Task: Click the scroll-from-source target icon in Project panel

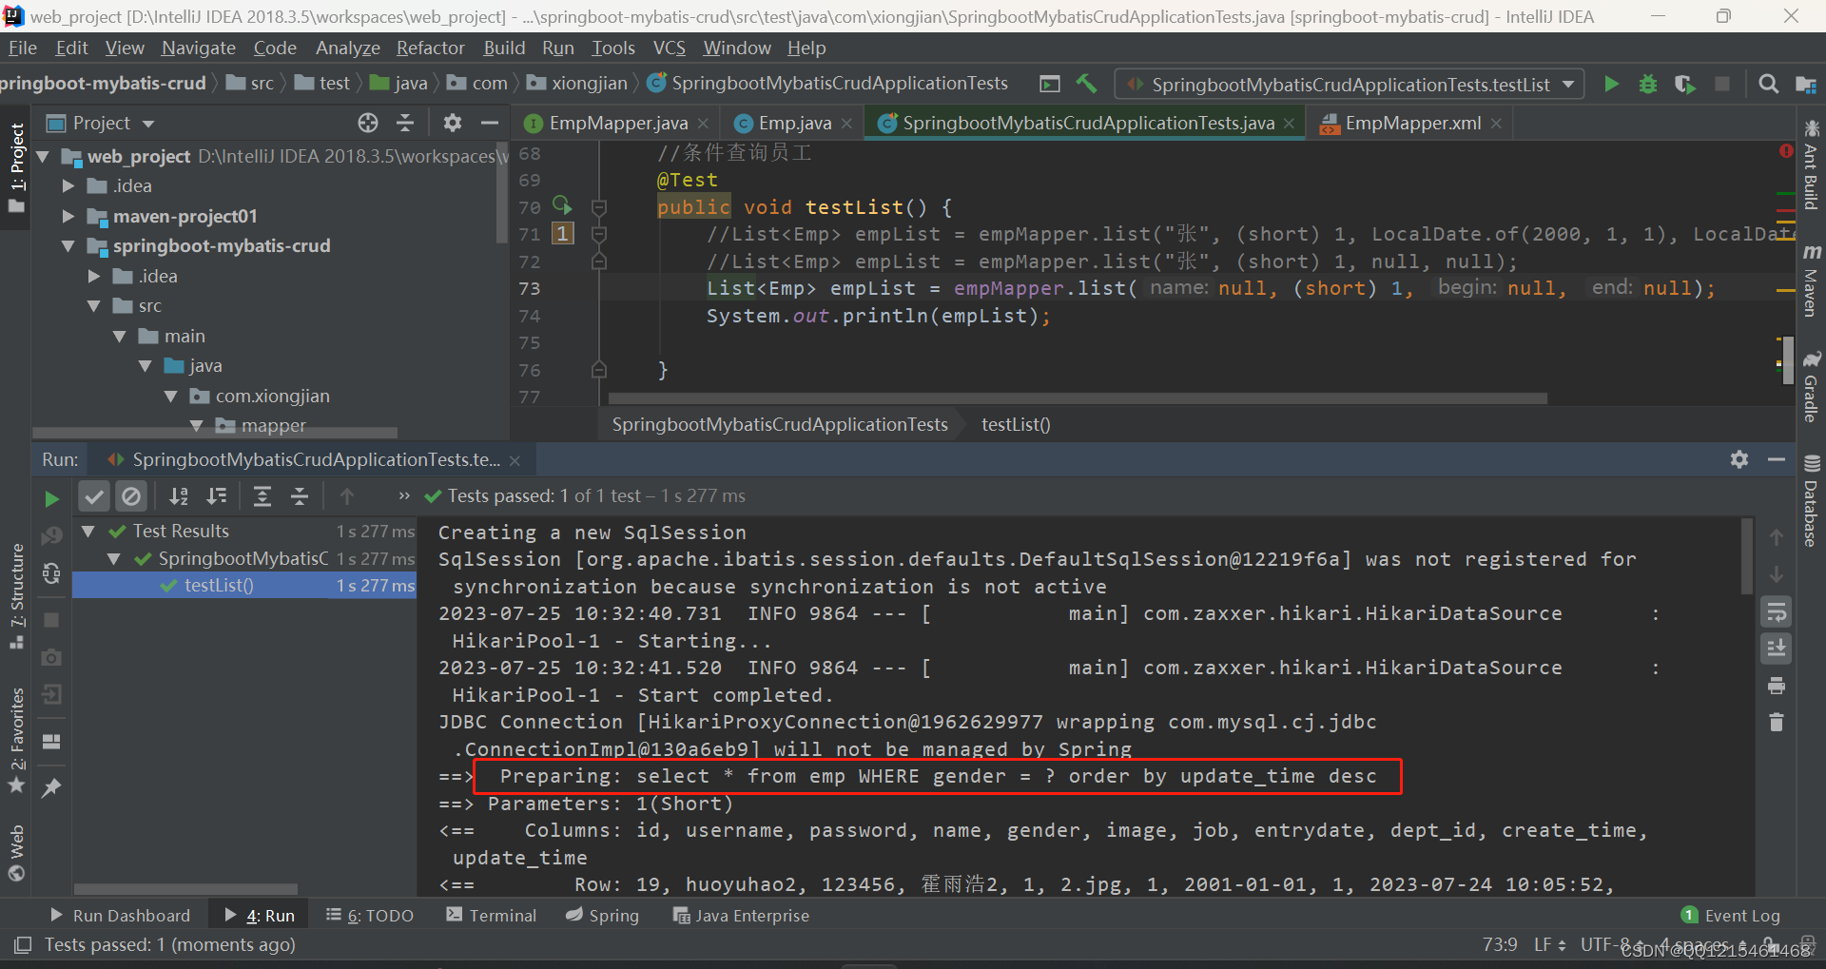Action: (x=368, y=123)
